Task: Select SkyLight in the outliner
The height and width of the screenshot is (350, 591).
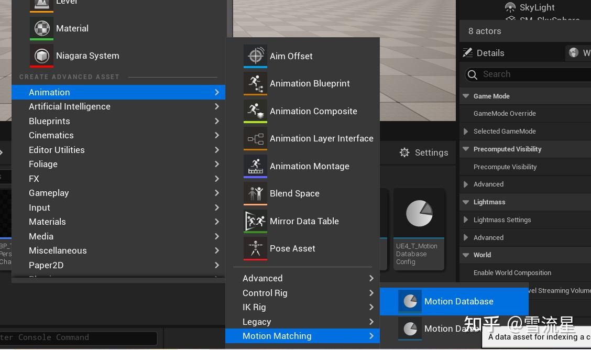Action: [x=537, y=7]
